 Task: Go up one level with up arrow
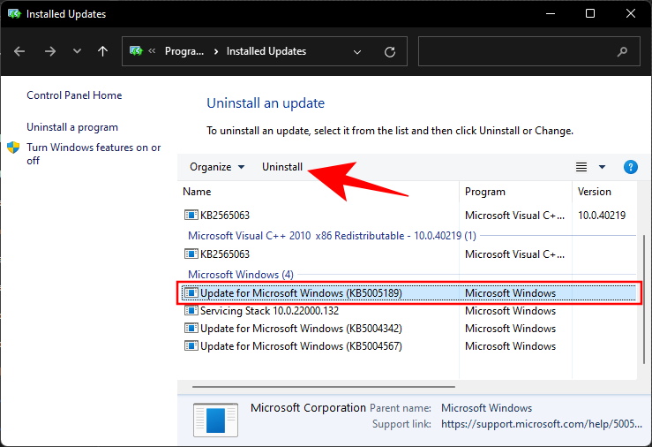[102, 51]
